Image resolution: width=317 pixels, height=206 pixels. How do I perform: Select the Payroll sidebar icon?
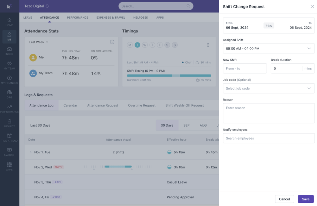pos(9,150)
